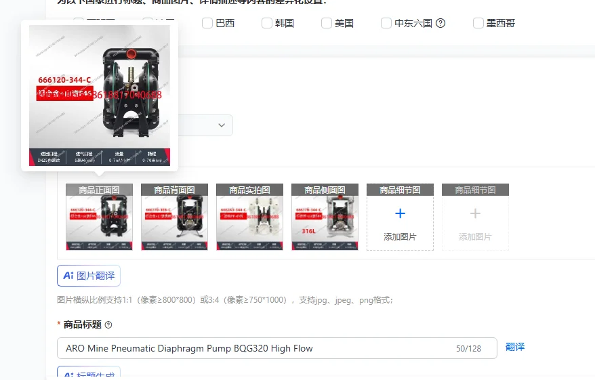Click the greyed plus icon in last slot
This screenshot has width=595, height=380.
(x=475, y=213)
